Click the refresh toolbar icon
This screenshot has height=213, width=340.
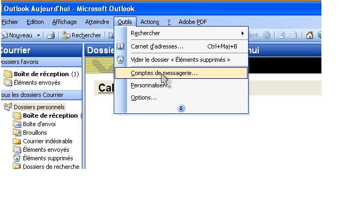294,35
